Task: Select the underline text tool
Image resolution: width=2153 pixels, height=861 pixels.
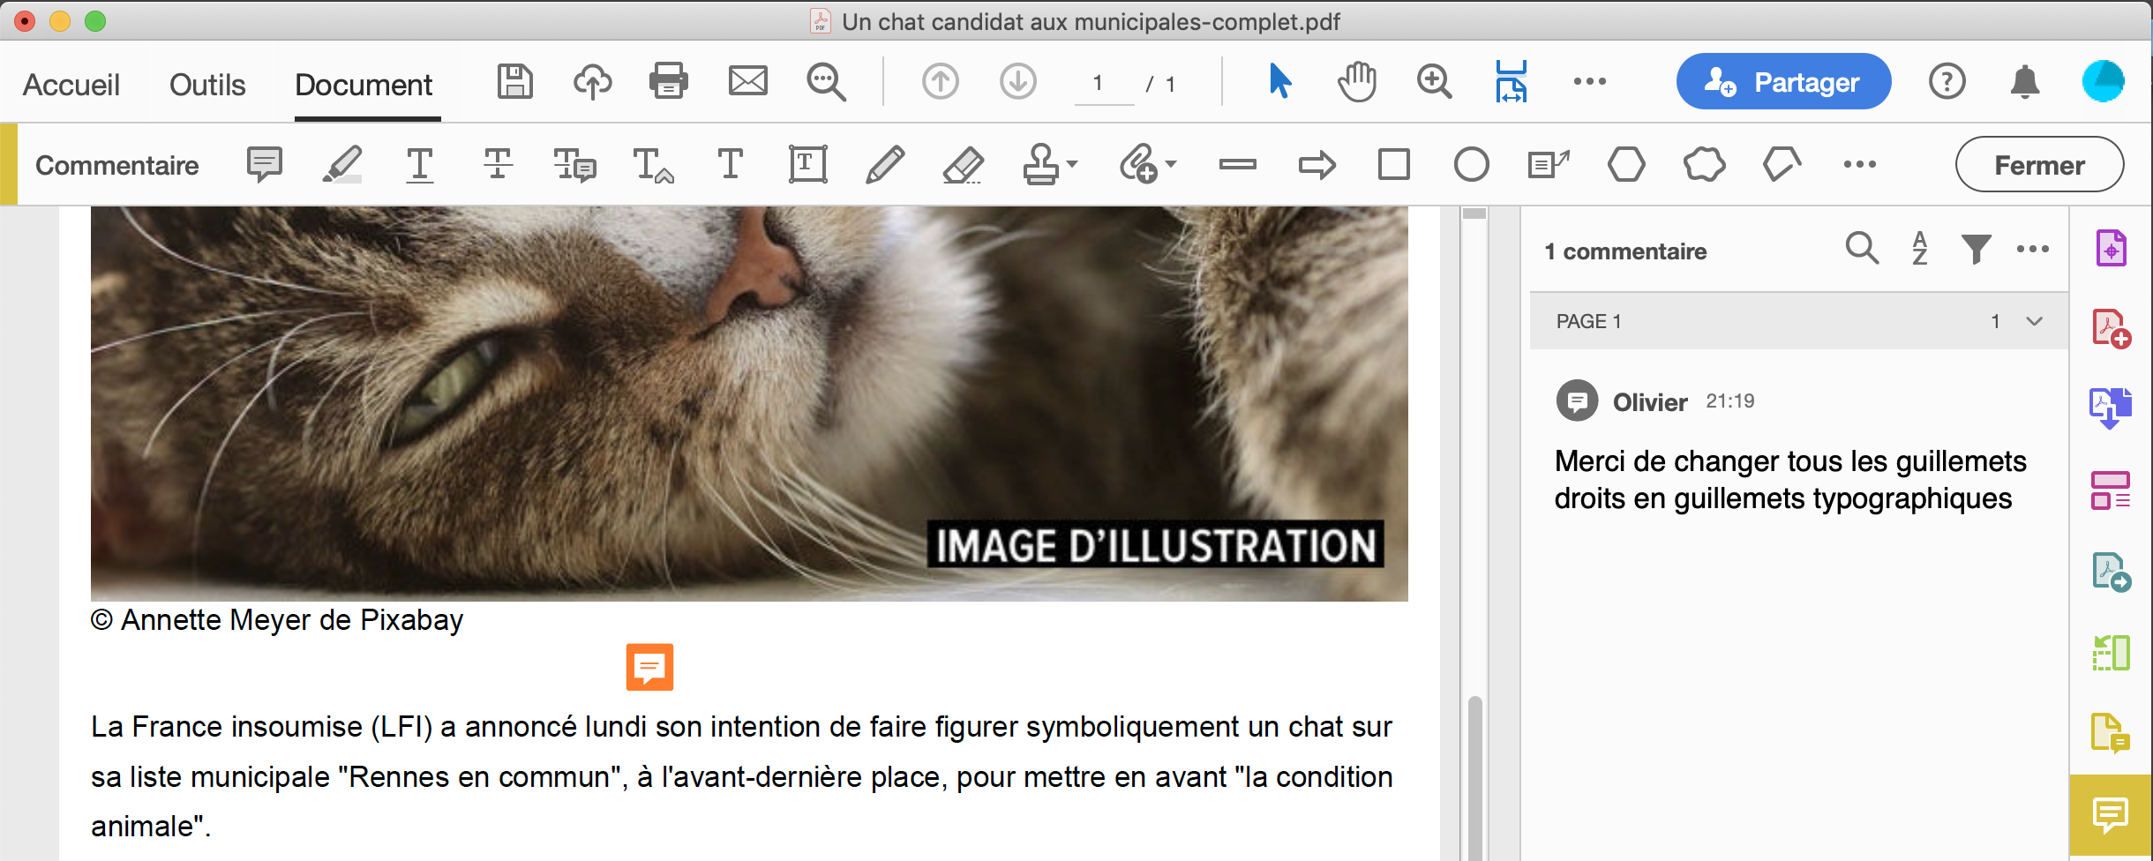Action: pyautogui.click(x=420, y=165)
